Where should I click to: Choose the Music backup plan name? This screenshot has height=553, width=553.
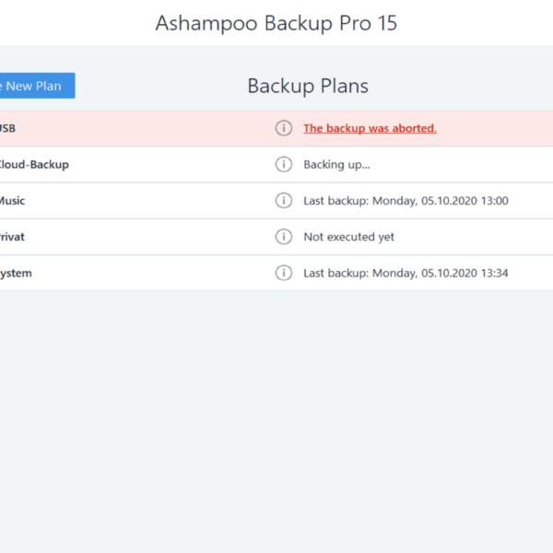click(12, 201)
